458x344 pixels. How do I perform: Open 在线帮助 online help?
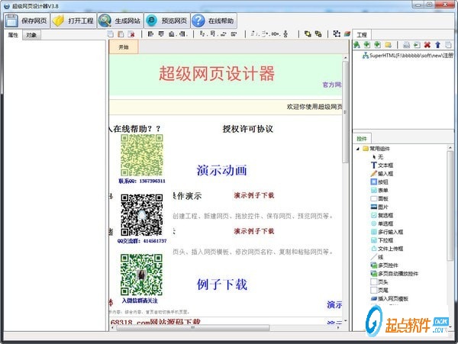pos(214,21)
